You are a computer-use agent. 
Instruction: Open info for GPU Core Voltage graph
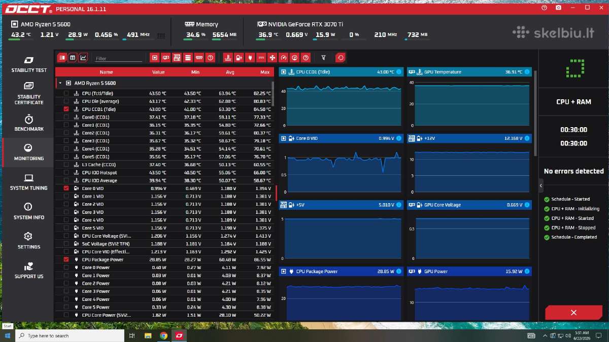[527, 205]
